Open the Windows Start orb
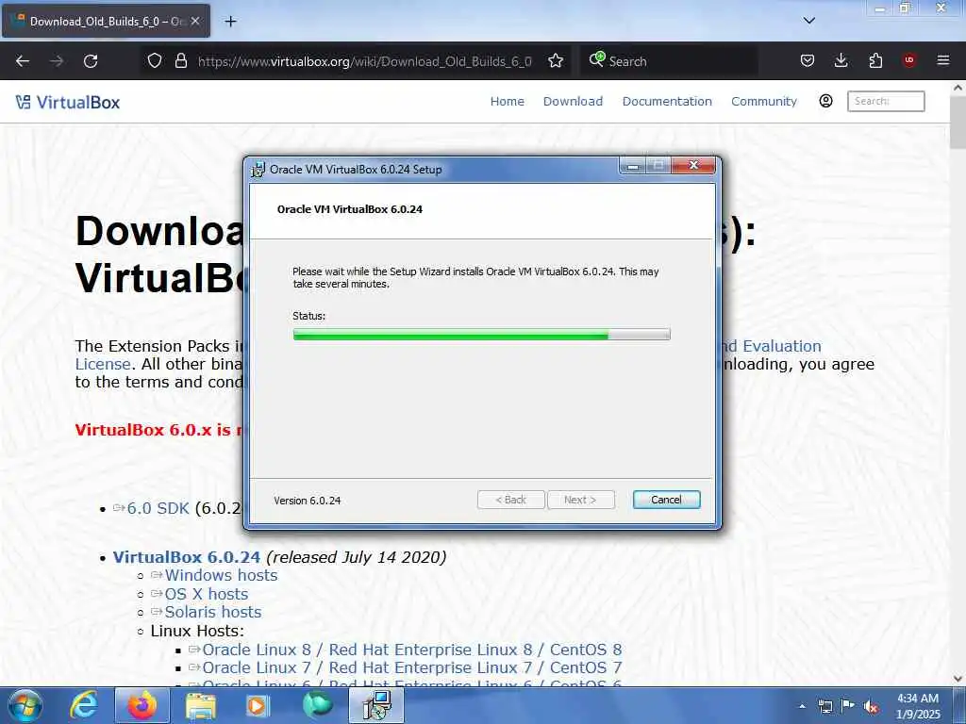 click(x=25, y=705)
